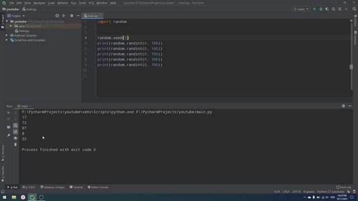
Task: Open the main run configuration dropdown
Action: (x=301, y=9)
